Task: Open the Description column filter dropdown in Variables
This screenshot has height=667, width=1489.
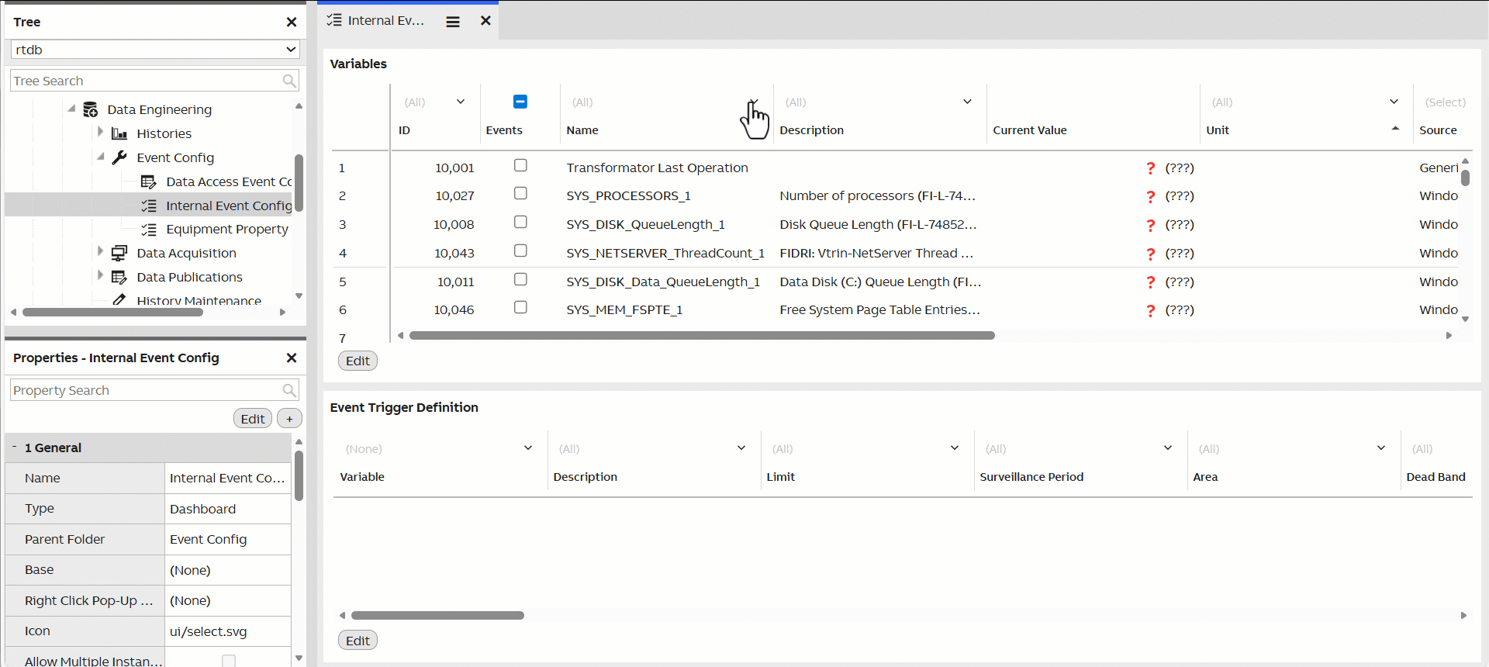Action: coord(968,102)
